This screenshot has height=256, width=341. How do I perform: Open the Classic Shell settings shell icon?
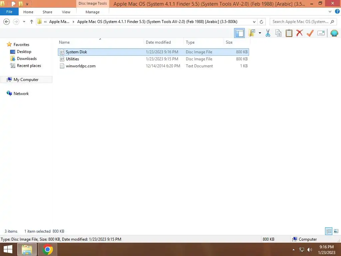[334, 33]
